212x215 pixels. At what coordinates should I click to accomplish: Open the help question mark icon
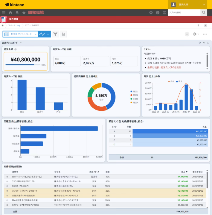(x=158, y=13)
